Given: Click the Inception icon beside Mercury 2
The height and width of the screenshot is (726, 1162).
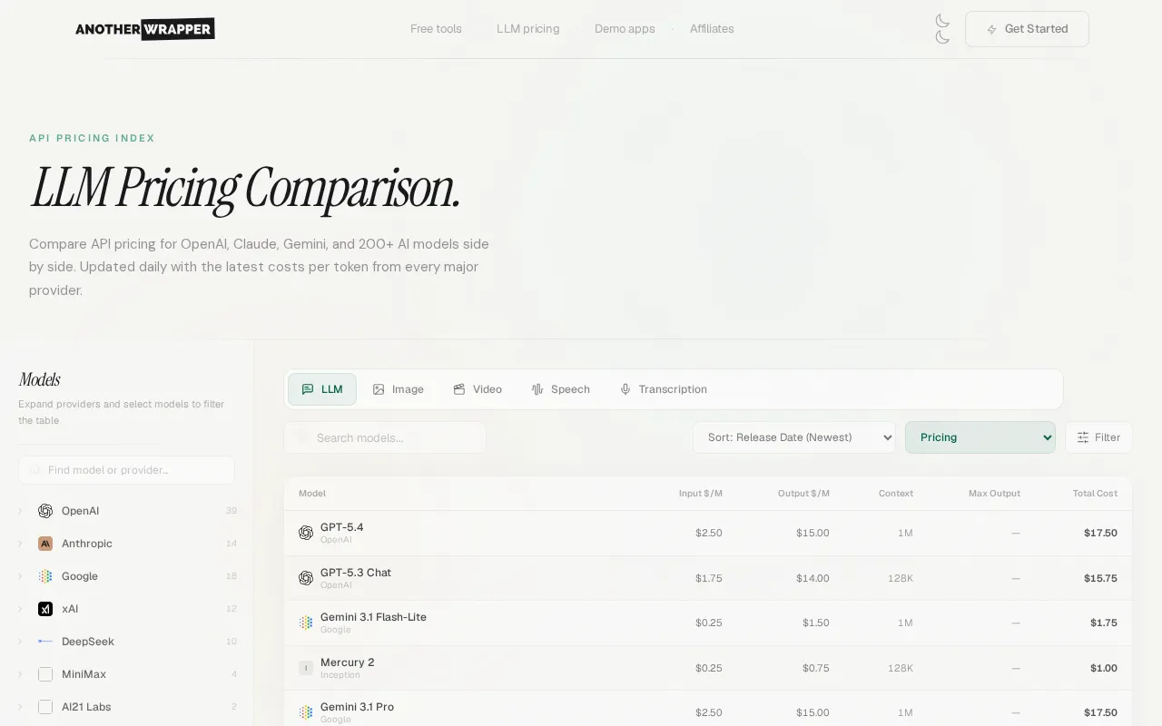Looking at the screenshot, I should click(306, 668).
